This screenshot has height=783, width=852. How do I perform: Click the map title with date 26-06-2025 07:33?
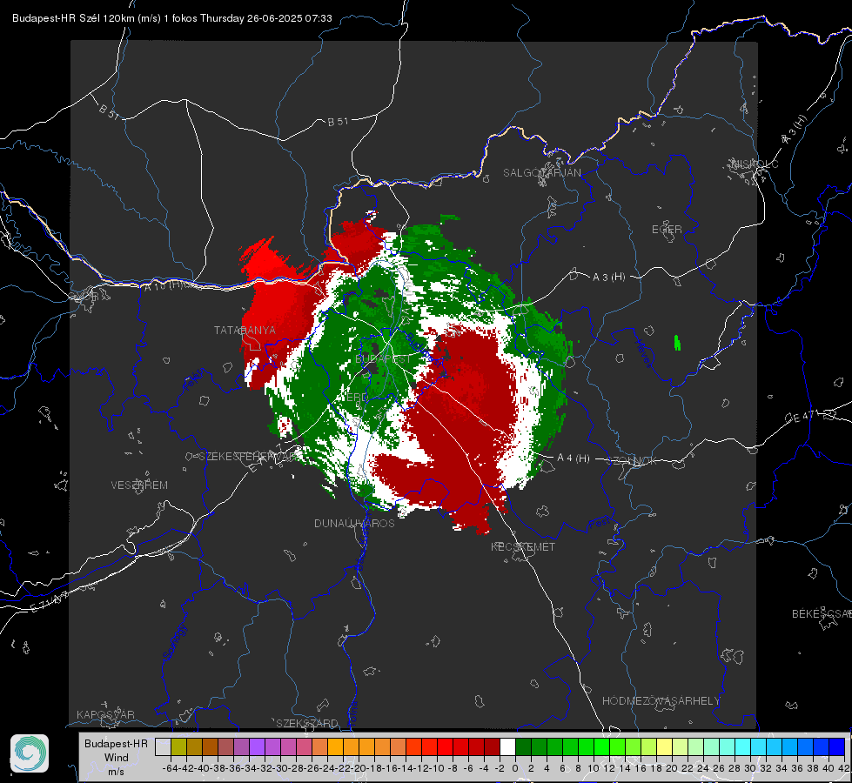click(171, 18)
